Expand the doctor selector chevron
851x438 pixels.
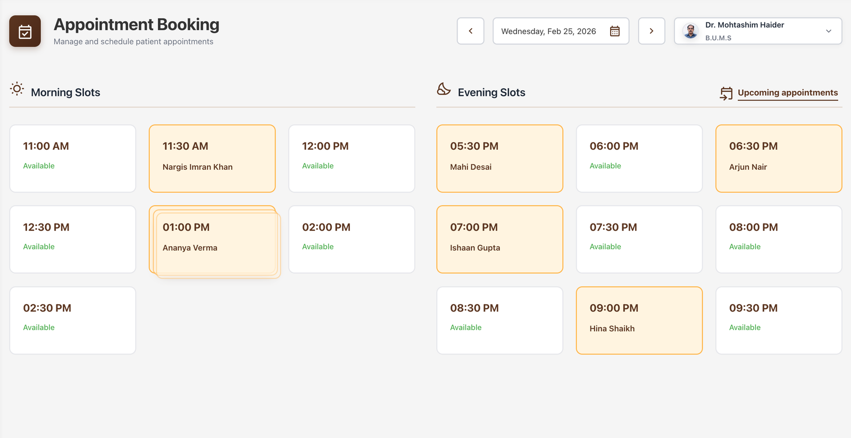tap(829, 31)
